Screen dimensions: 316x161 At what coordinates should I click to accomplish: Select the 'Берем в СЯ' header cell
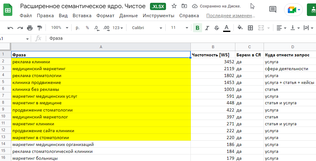pyautogui.click(x=249, y=55)
